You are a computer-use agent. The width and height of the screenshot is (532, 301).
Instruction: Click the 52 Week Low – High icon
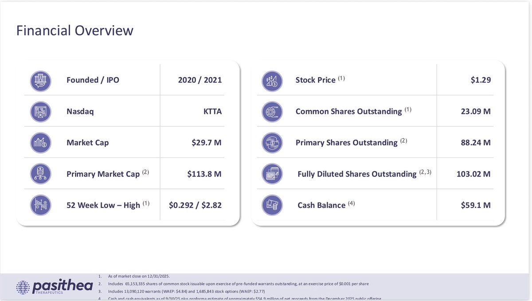coord(41,205)
